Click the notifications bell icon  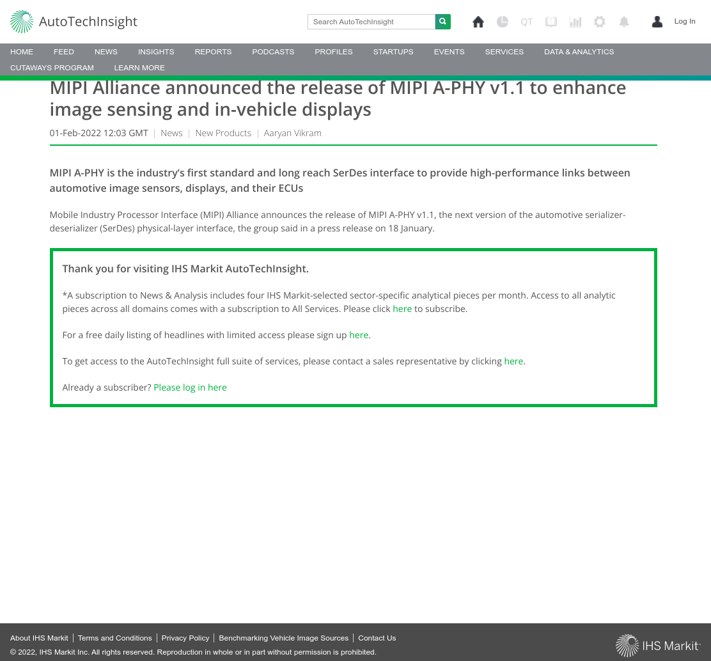pos(624,22)
